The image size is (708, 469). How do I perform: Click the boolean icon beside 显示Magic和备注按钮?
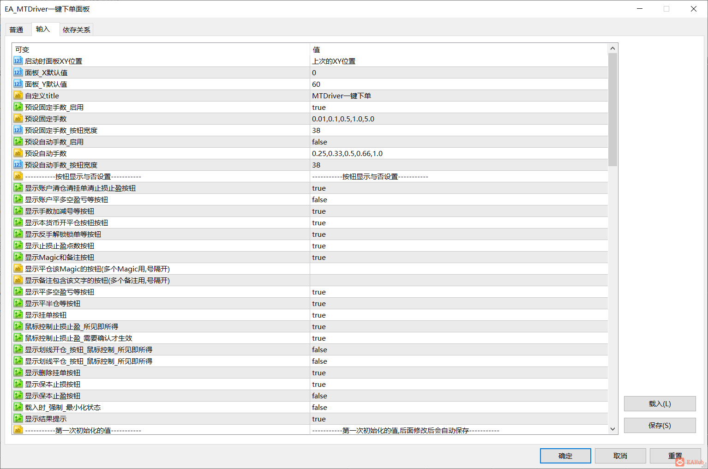18,257
